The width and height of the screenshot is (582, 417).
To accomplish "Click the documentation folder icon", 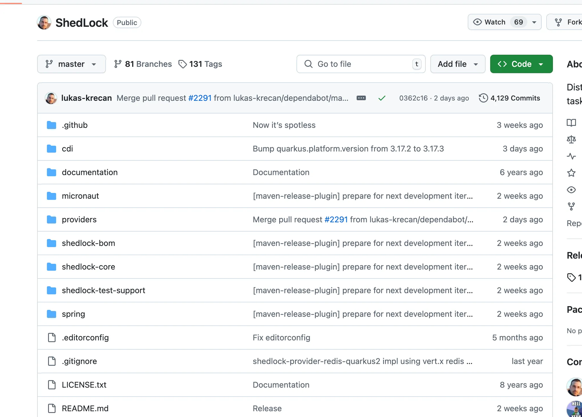I will point(52,172).
